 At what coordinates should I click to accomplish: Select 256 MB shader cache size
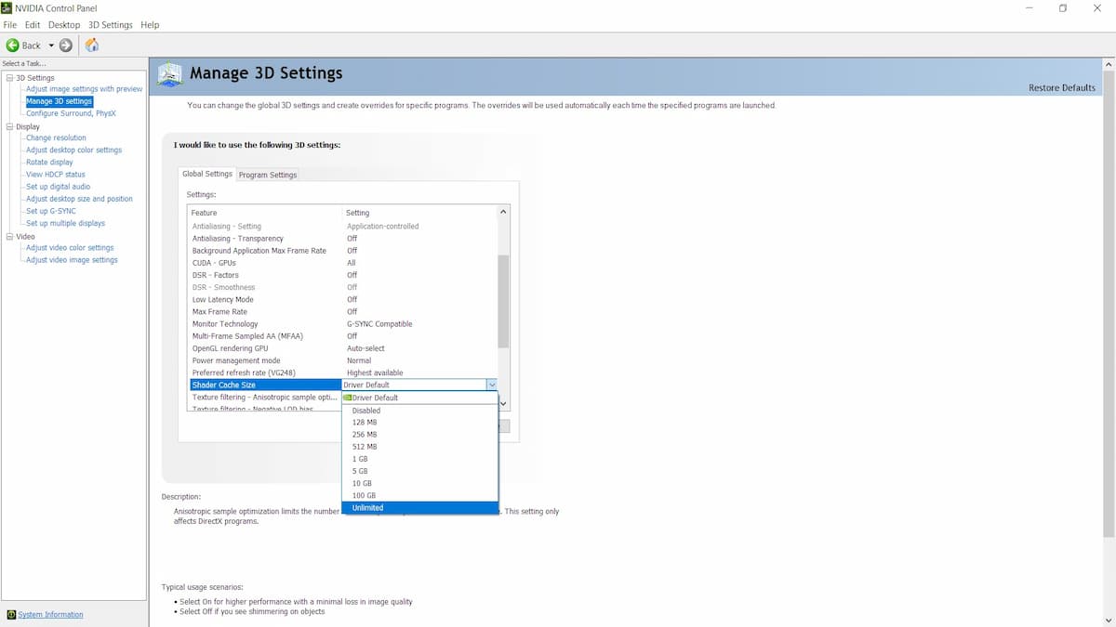(419, 435)
